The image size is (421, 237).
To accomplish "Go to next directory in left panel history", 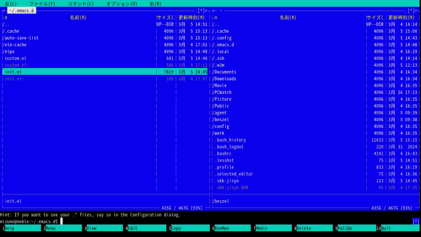I will 206,11.
